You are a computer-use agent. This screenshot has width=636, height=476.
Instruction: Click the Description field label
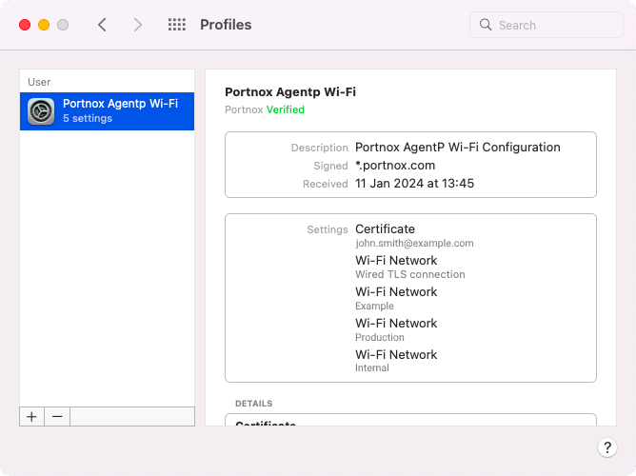tap(320, 148)
